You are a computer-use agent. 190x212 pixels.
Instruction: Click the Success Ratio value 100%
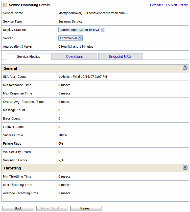(x=62, y=135)
